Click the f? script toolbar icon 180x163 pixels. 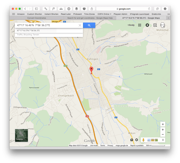[53, 9]
